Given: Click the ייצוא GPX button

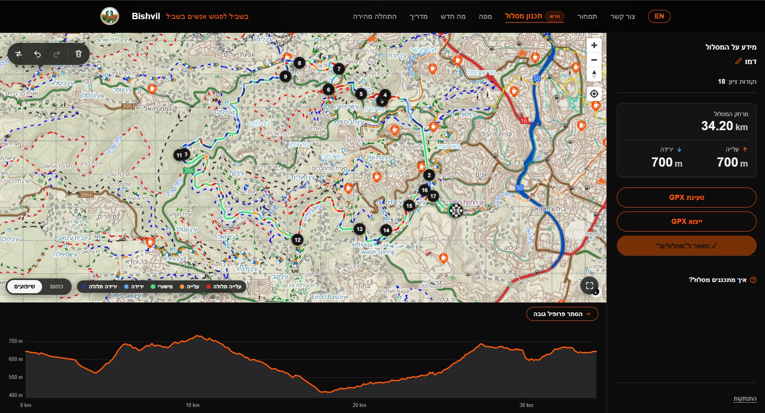Looking at the screenshot, I should 686,222.
